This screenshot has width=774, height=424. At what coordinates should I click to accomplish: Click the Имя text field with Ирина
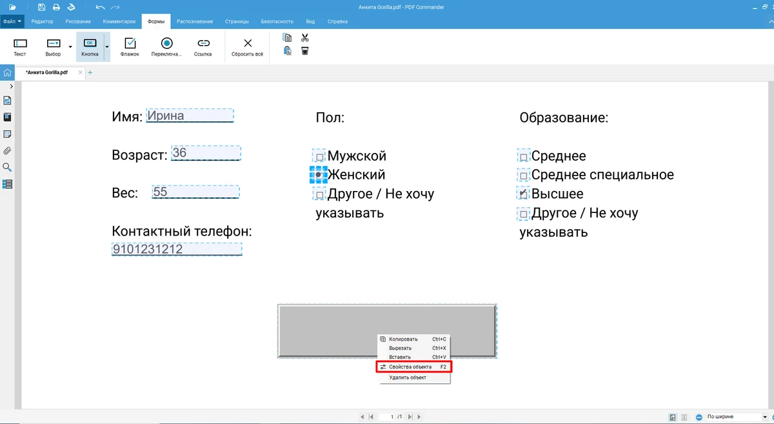(190, 116)
